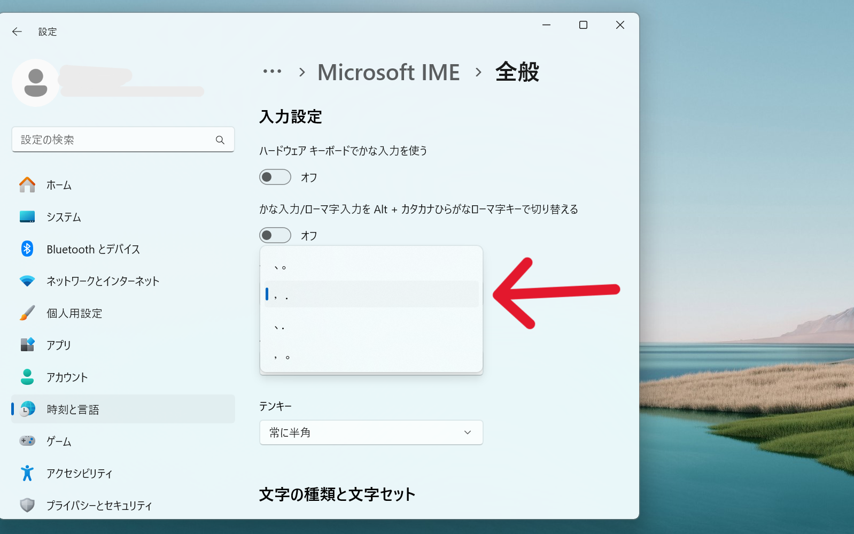Click the privacy shield icon
This screenshot has width=854, height=534.
coord(27,505)
